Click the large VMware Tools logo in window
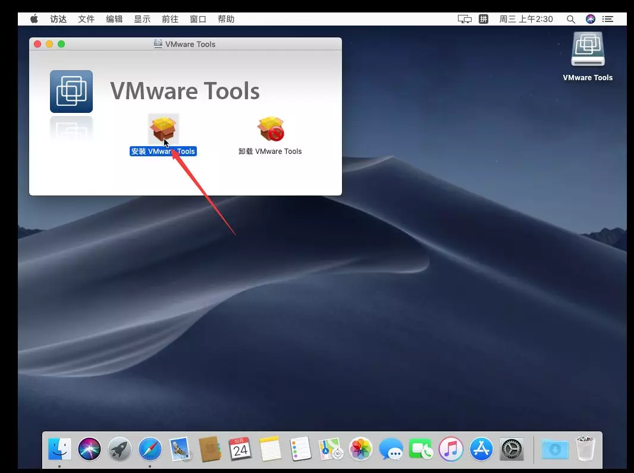 (71, 92)
